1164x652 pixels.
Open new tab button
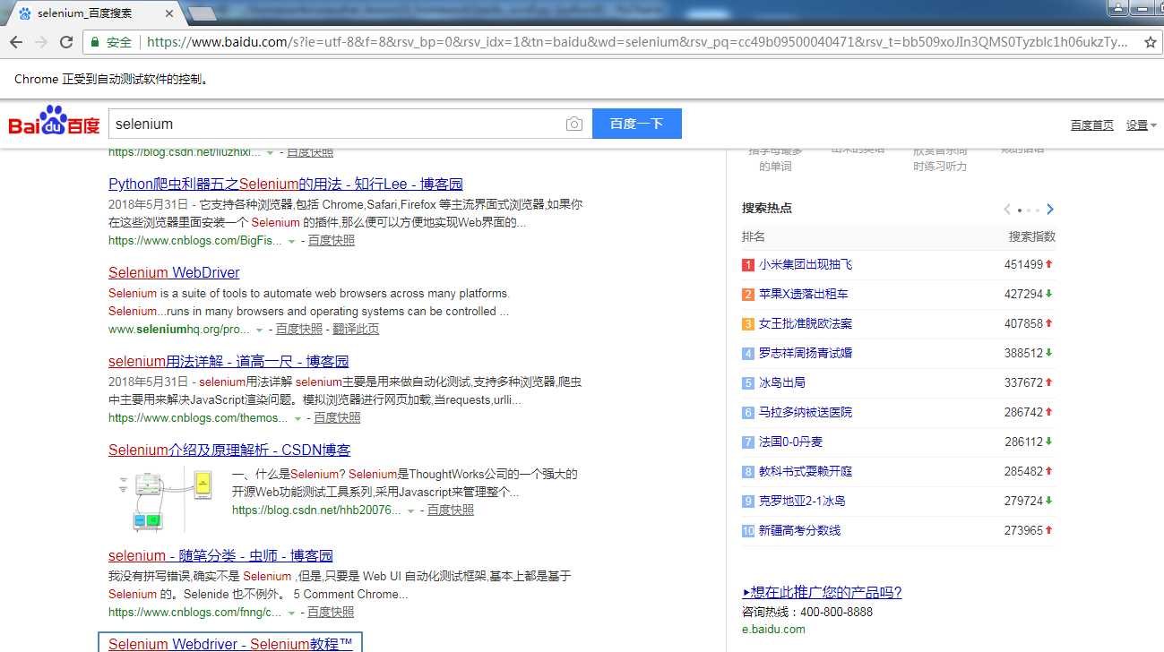click(203, 13)
